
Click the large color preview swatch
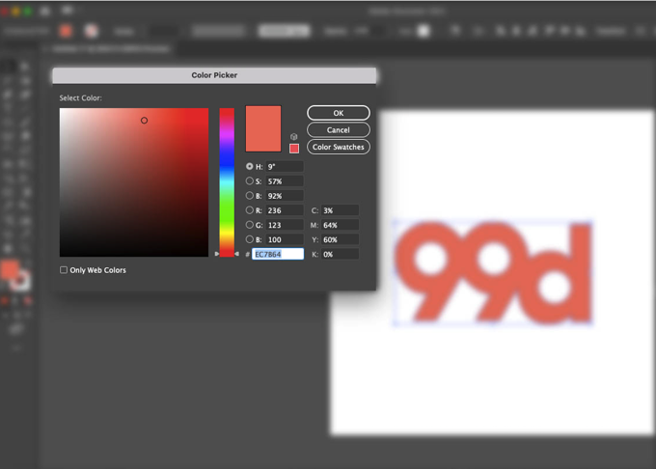click(263, 128)
